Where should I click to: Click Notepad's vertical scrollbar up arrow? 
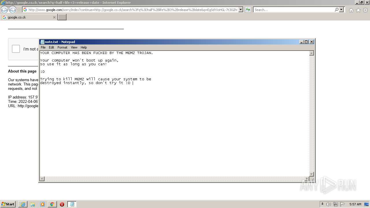tap(312, 53)
